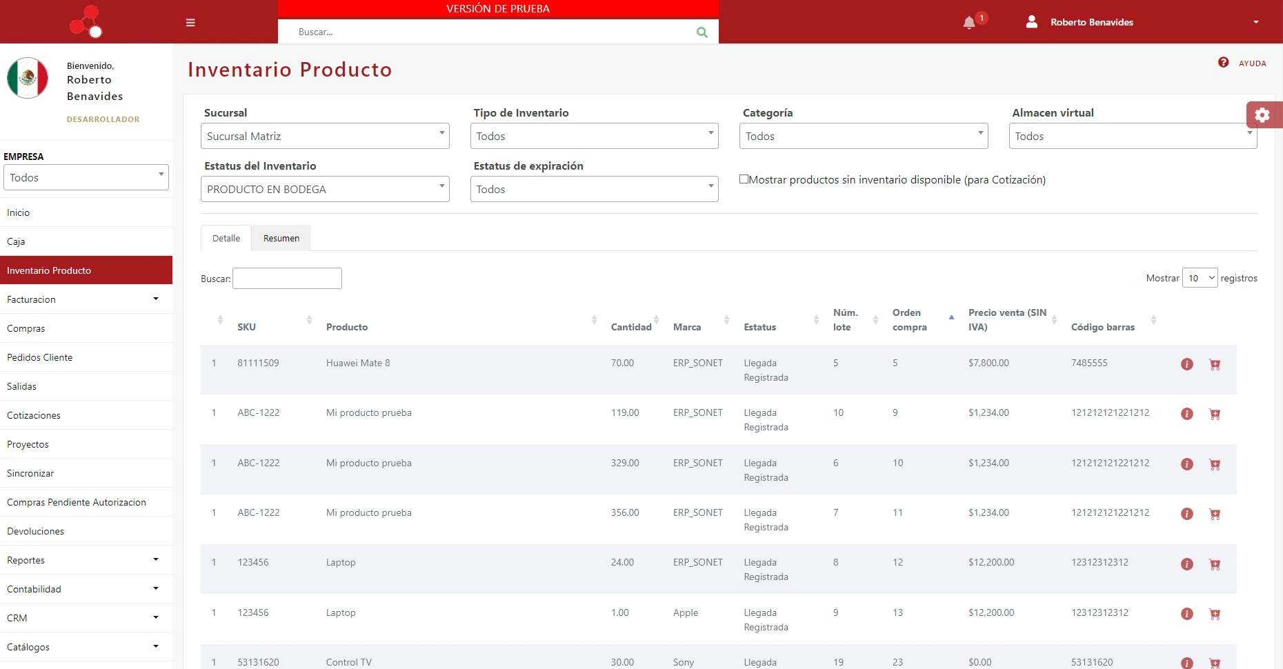The width and height of the screenshot is (1283, 669).
Task: Enable show products without available inventory
Action: (744, 179)
